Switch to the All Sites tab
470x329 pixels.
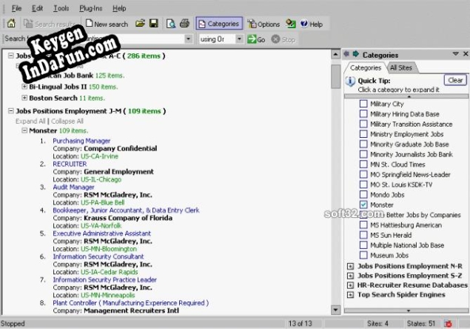pyautogui.click(x=400, y=68)
